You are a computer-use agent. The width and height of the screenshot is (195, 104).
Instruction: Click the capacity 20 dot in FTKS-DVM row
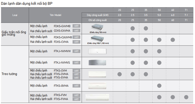click(120, 74)
